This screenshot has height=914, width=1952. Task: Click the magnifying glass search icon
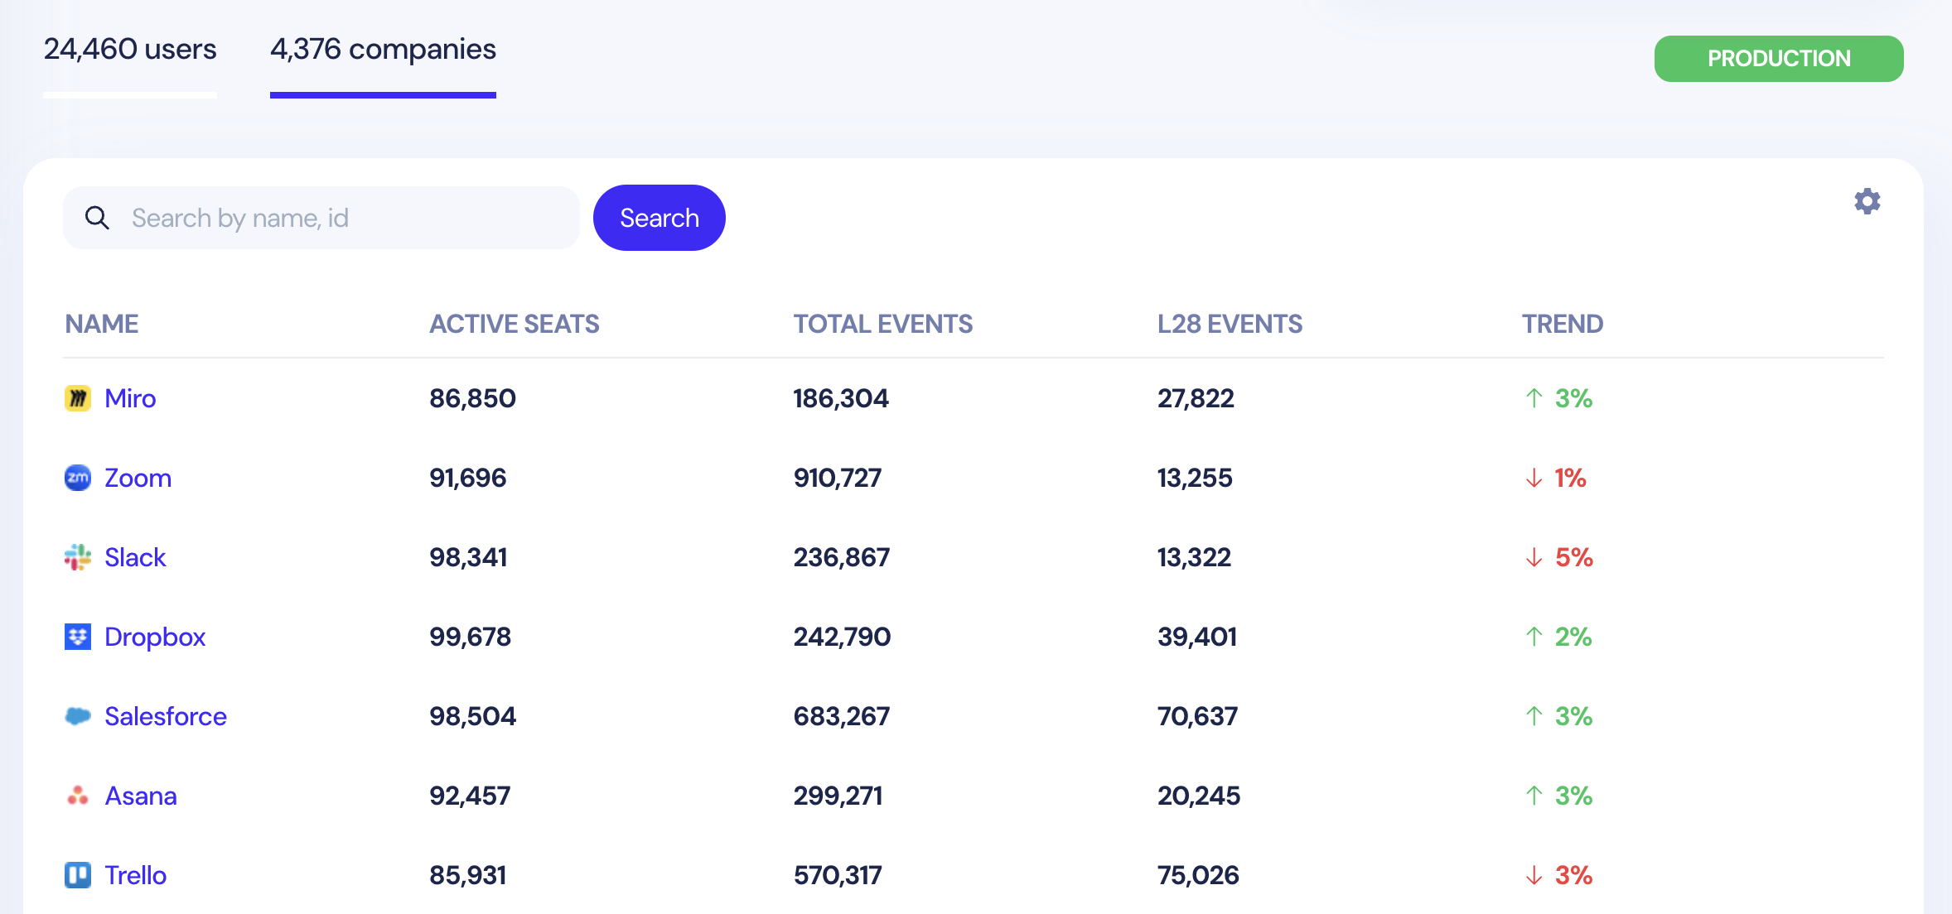[x=98, y=217]
